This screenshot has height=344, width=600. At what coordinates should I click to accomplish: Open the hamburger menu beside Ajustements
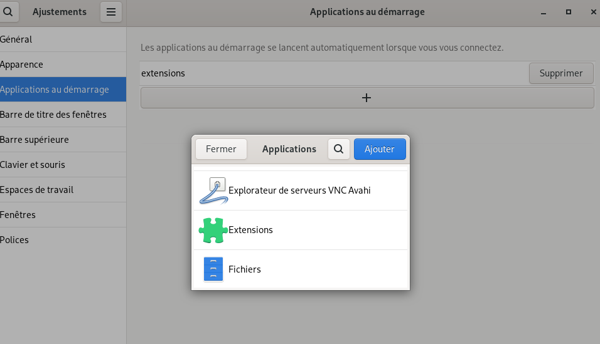tap(111, 12)
